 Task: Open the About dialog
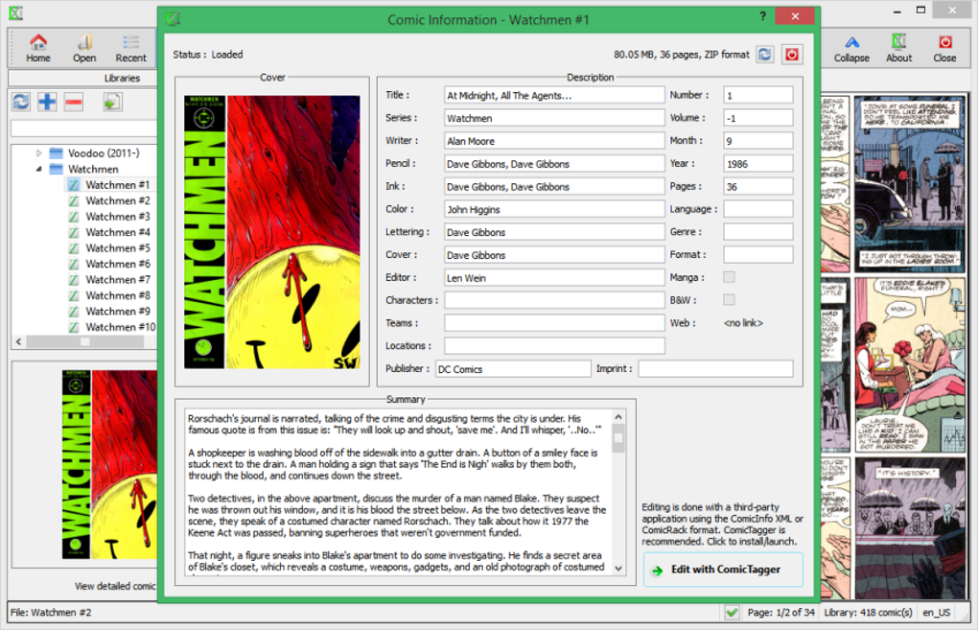pyautogui.click(x=898, y=48)
